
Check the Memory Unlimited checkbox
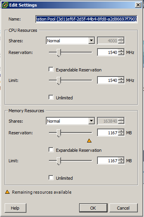tap(51, 177)
